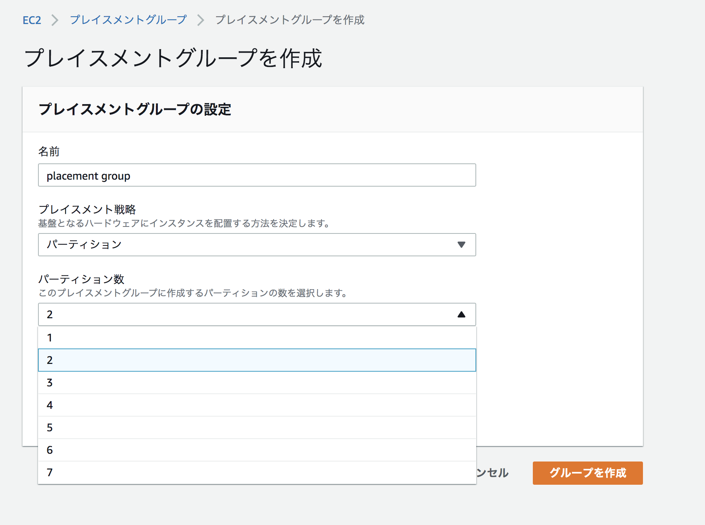Select partition count 4 from the list
705x525 pixels.
[x=256, y=405]
